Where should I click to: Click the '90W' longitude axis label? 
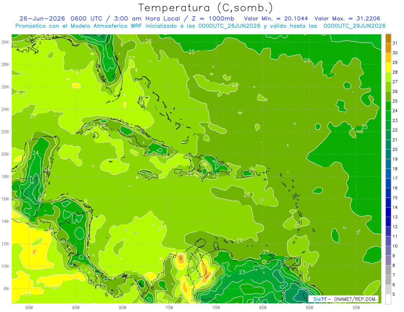[x=29, y=308]
